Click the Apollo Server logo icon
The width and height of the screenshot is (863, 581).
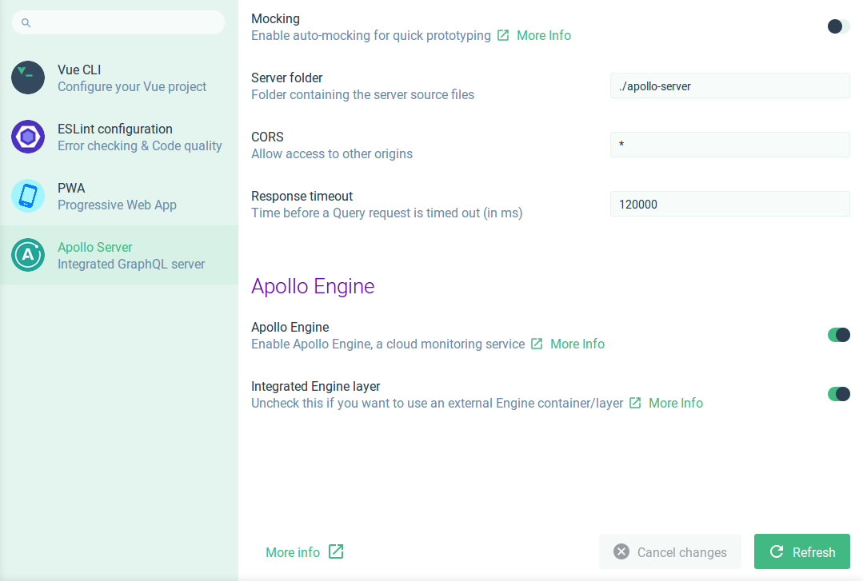click(28, 255)
